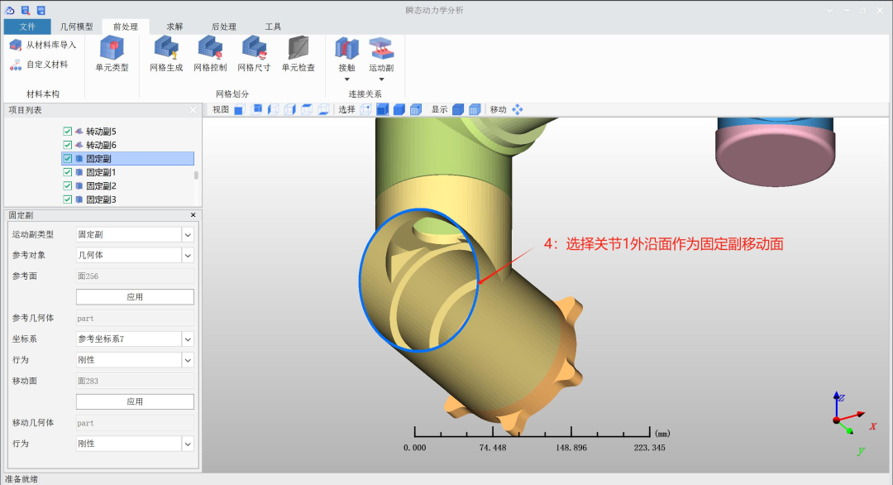Click the title bar ribbon collapse chevron
The height and width of the screenshot is (485, 893).
pos(830,10)
